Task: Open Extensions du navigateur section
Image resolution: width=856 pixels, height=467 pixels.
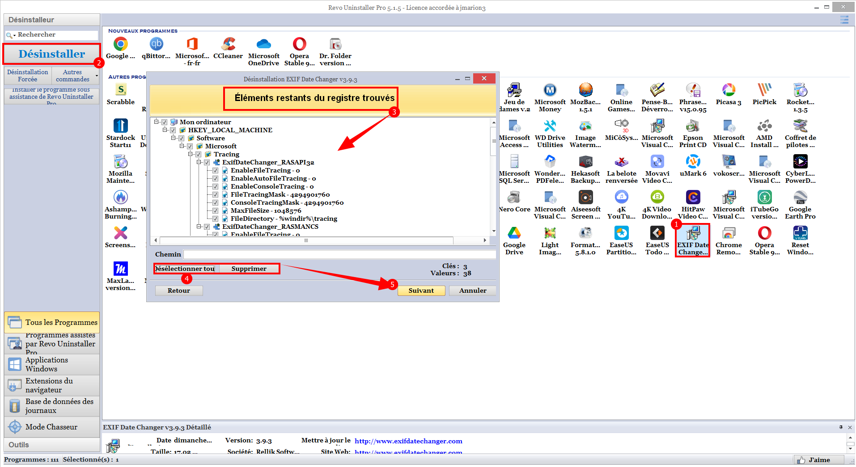Action: 52,385
